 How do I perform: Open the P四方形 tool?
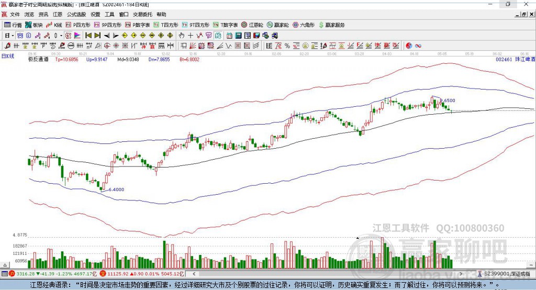[x=78, y=25]
